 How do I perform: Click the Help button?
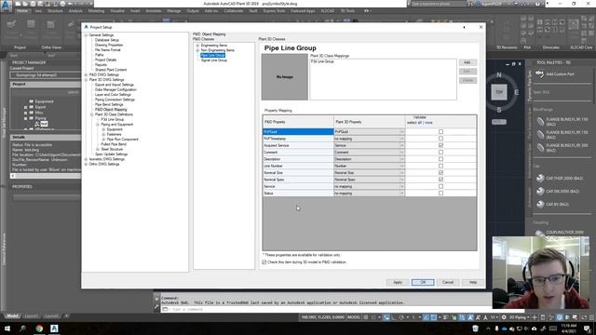472,282
